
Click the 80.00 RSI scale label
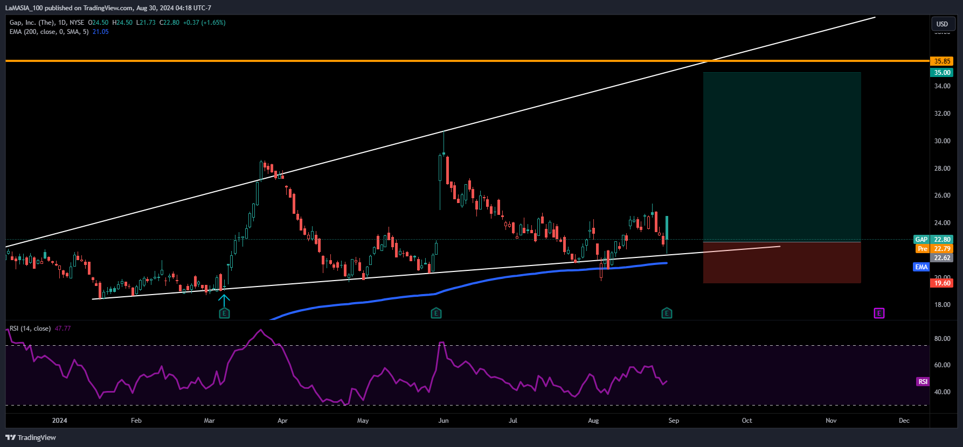pyautogui.click(x=942, y=339)
